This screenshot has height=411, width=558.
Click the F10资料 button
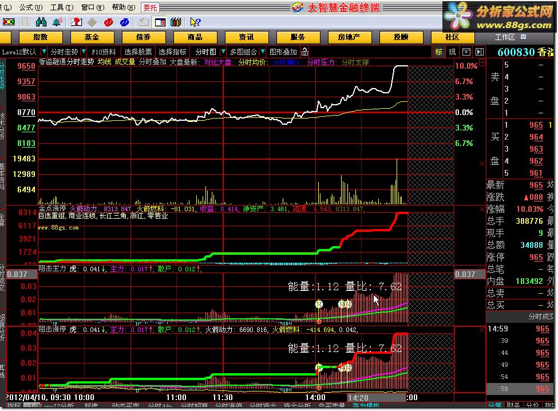pyautogui.click(x=104, y=52)
